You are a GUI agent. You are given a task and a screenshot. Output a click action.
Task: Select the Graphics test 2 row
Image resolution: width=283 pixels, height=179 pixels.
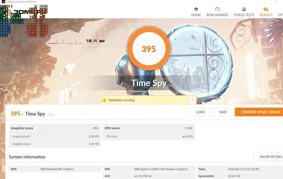point(55,144)
